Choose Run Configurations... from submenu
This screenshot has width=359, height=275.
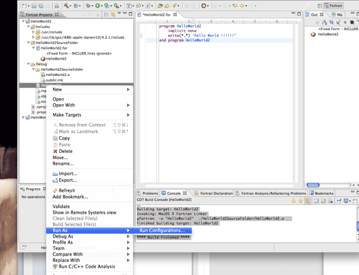(x=162, y=231)
